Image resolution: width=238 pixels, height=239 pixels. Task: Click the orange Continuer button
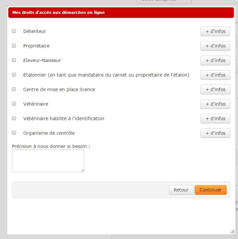click(x=211, y=190)
